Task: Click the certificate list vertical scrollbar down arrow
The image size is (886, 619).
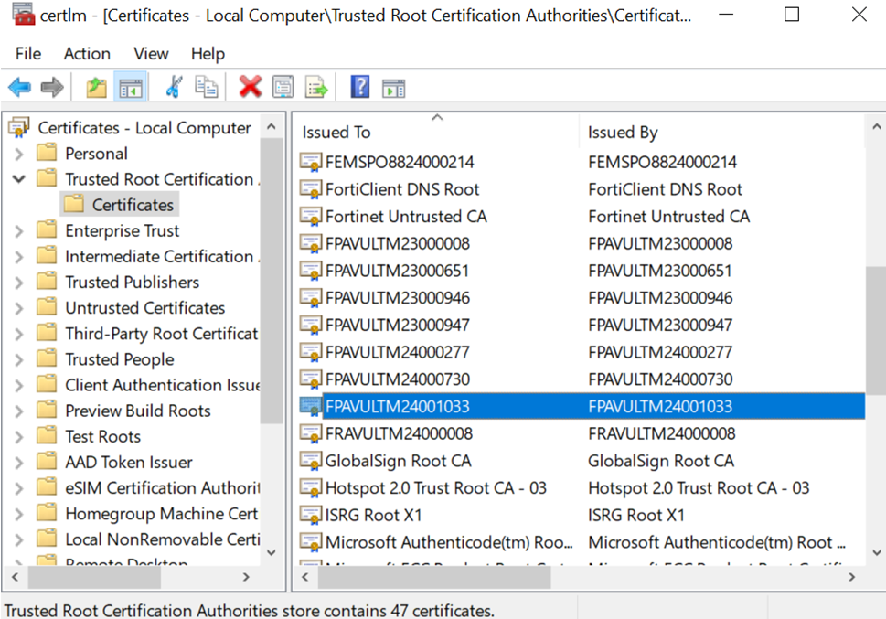Action: [x=875, y=551]
